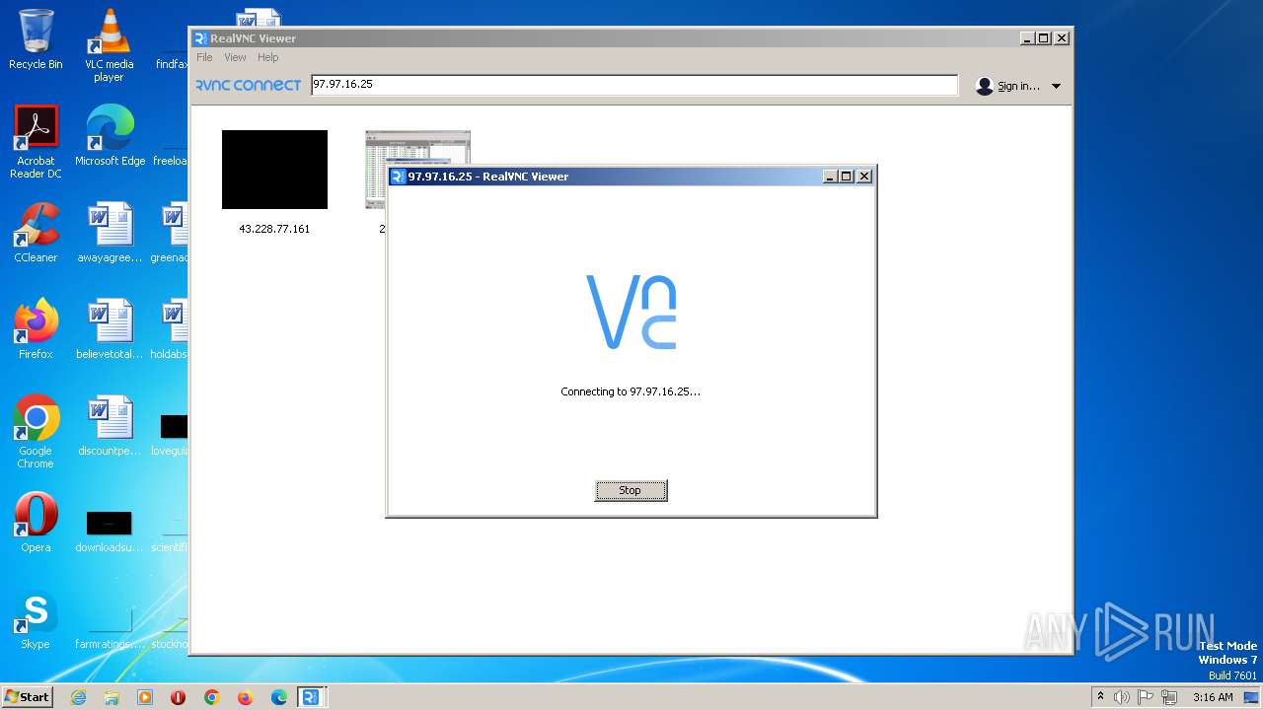Open the Help menu in RealVNC Viewer
Viewport: 1263px width, 710px height.
tap(268, 57)
